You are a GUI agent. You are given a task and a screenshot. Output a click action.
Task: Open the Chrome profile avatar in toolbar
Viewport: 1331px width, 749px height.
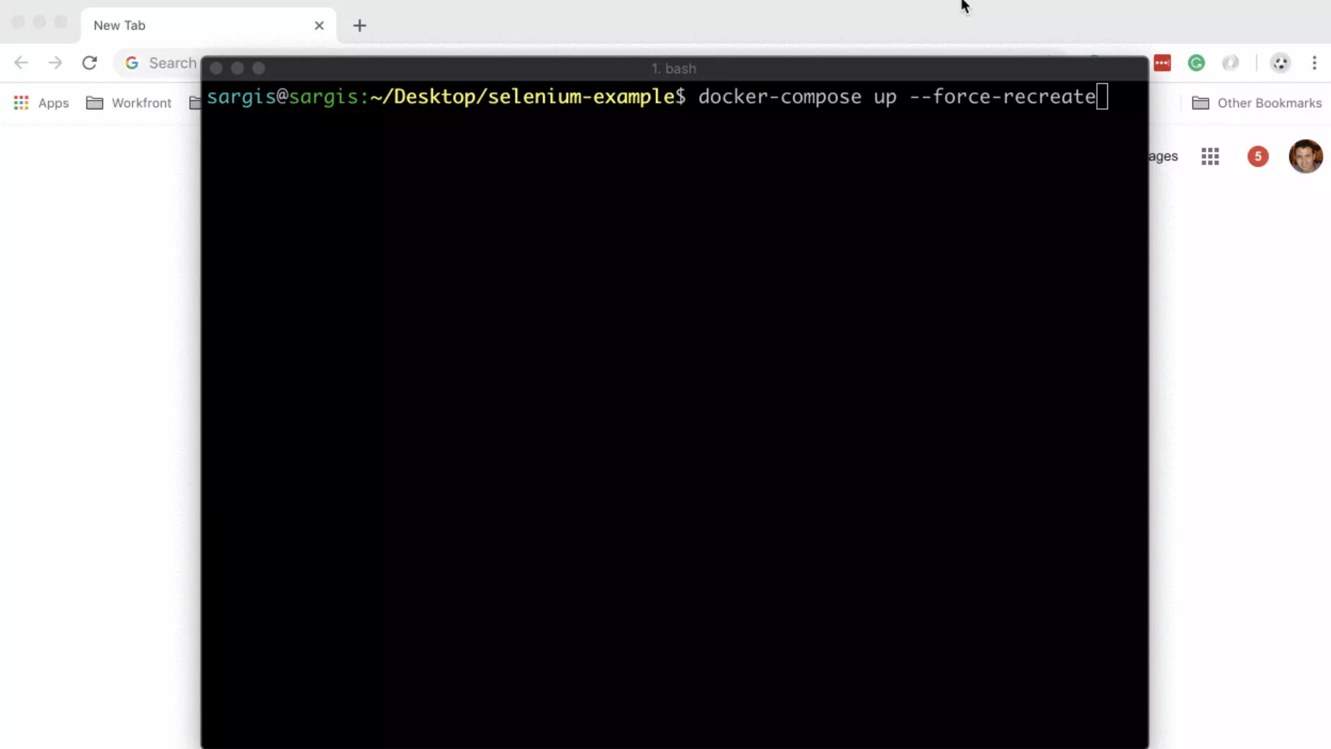pos(1280,63)
